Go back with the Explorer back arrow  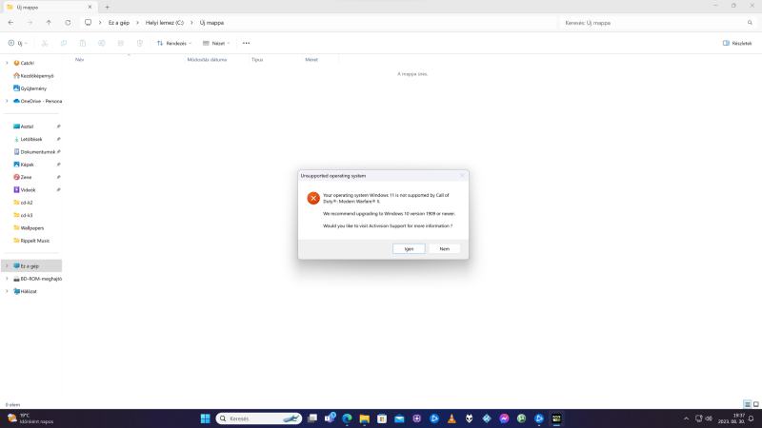pos(10,22)
